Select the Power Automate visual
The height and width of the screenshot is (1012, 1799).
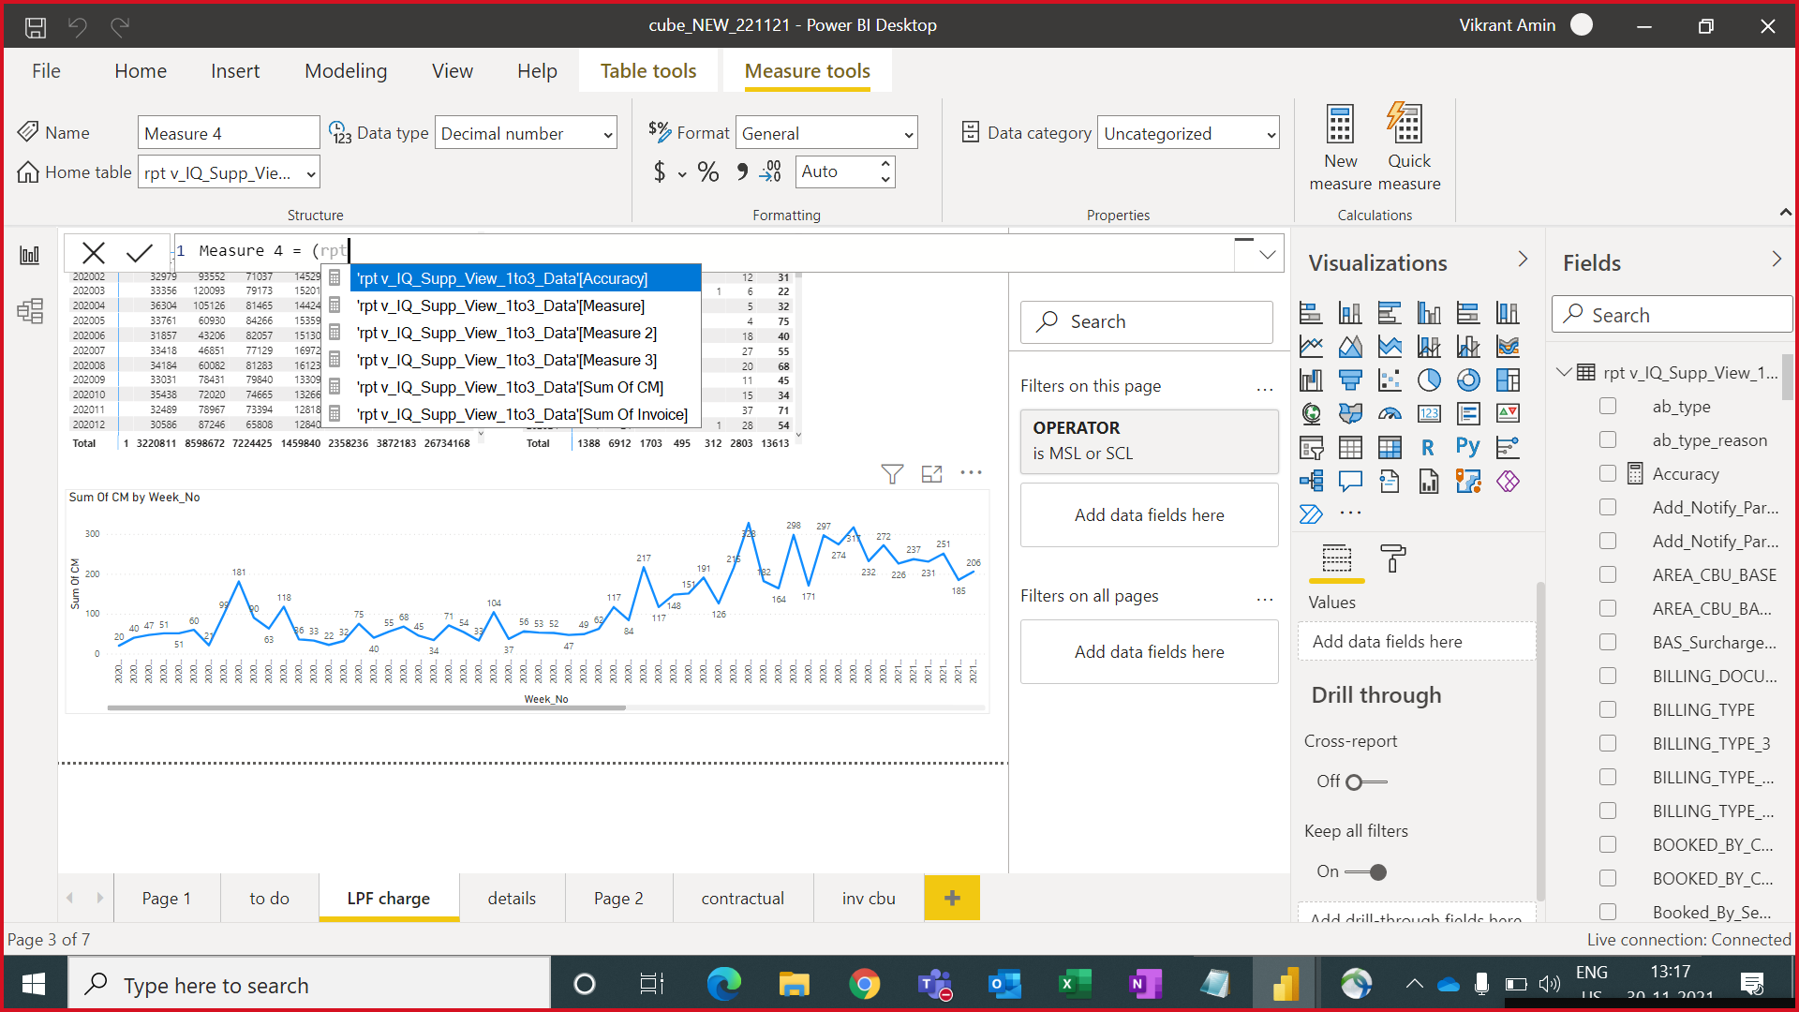pos(1311,514)
